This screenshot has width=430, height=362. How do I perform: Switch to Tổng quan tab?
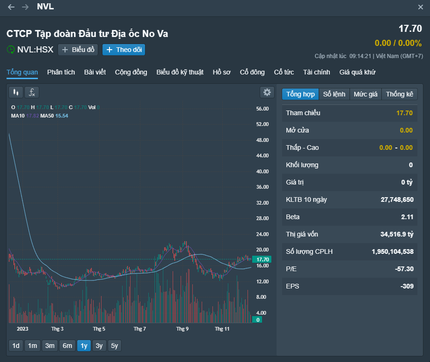pyautogui.click(x=22, y=72)
